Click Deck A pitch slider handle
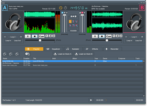The height and width of the screenshot is (109, 147). [40, 40]
